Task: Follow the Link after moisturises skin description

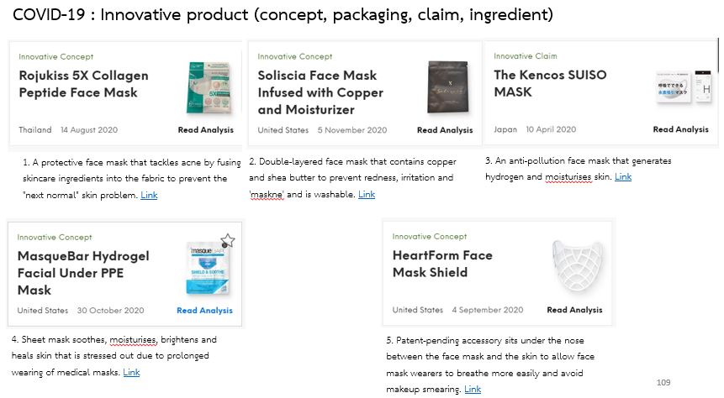Action: tap(623, 176)
